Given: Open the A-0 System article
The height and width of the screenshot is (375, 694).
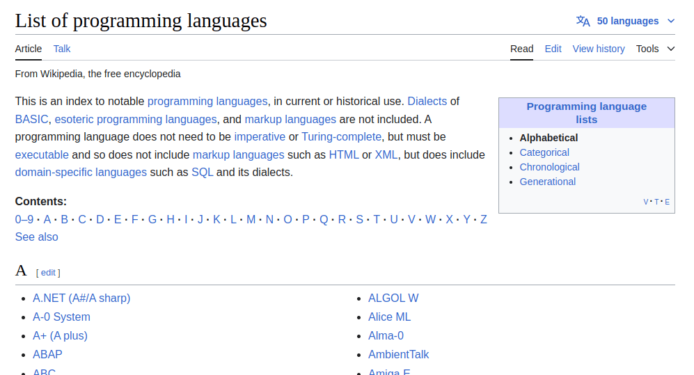Looking at the screenshot, I should pos(61,317).
